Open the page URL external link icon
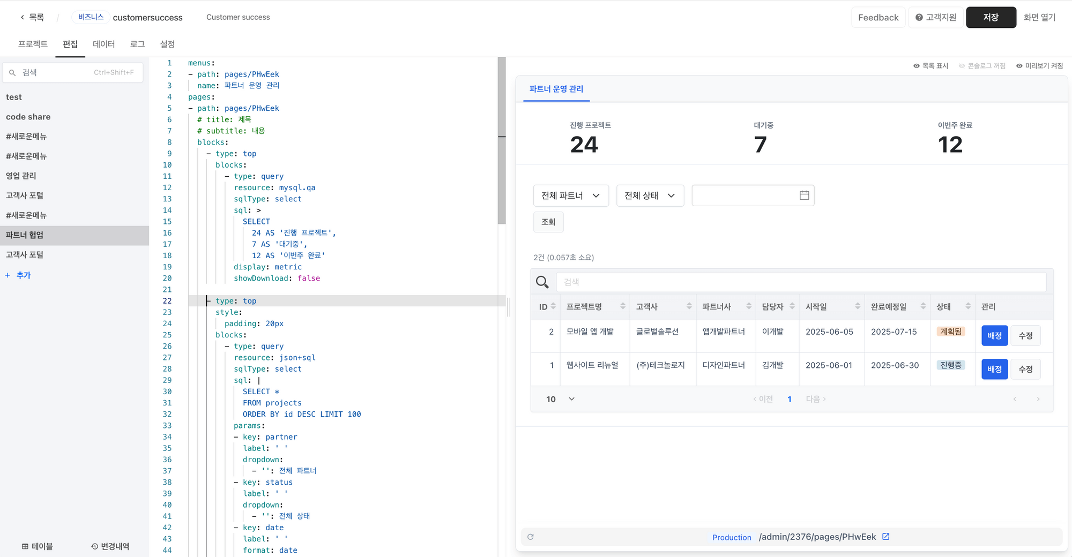This screenshot has width=1072, height=557. (x=886, y=537)
